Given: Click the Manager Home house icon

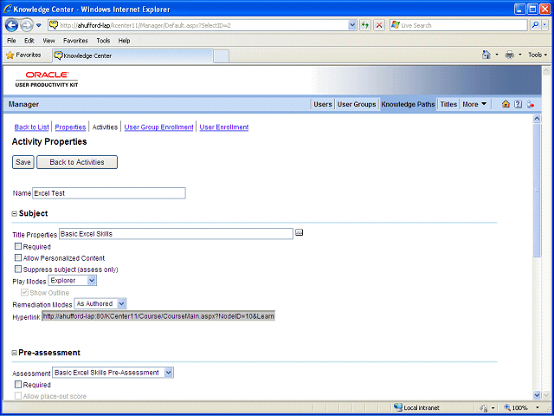Looking at the screenshot, I should coord(506,104).
